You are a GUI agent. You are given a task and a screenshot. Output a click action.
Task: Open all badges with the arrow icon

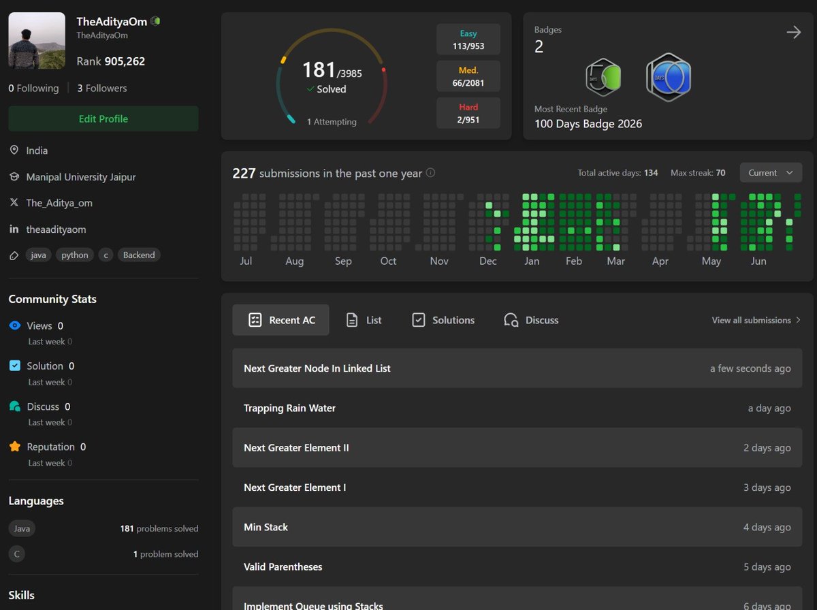coord(793,32)
